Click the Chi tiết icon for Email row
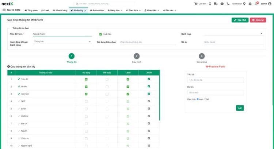Screen dimensions: 274x149 pyautogui.click(x=149, y=109)
